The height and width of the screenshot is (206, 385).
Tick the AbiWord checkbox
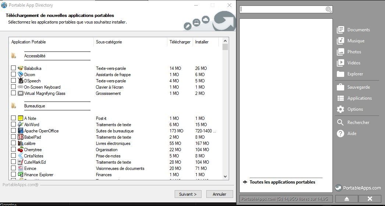[x=13, y=124]
